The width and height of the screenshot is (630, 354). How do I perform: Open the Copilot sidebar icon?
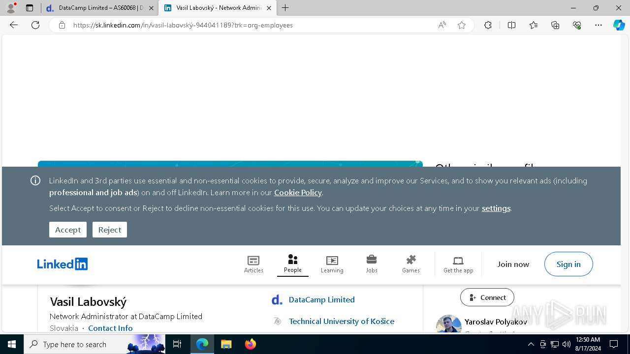pos(619,25)
